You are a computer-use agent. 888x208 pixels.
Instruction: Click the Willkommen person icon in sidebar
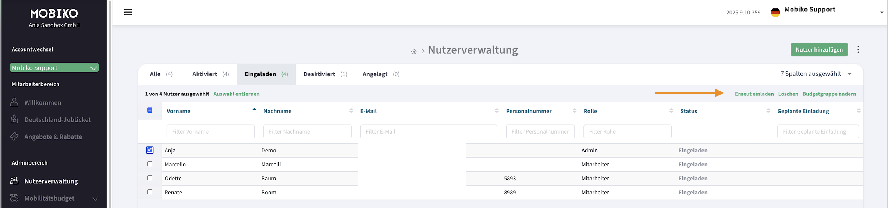[14, 102]
